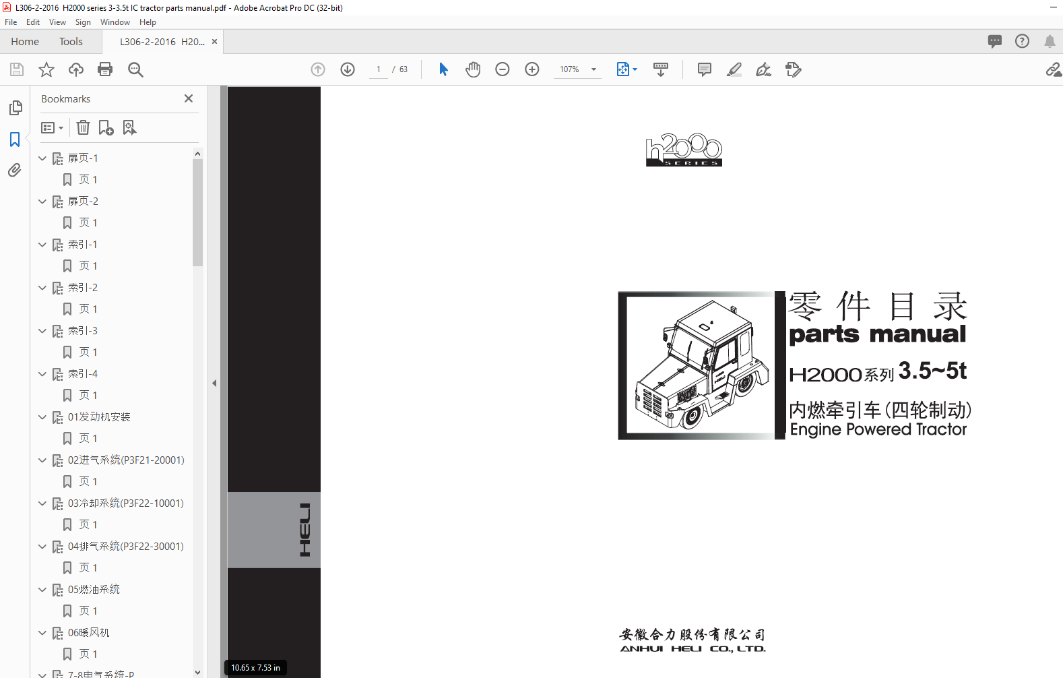Image resolution: width=1063 pixels, height=678 pixels.
Task: Add a new bookmark icon
Action: (x=106, y=127)
